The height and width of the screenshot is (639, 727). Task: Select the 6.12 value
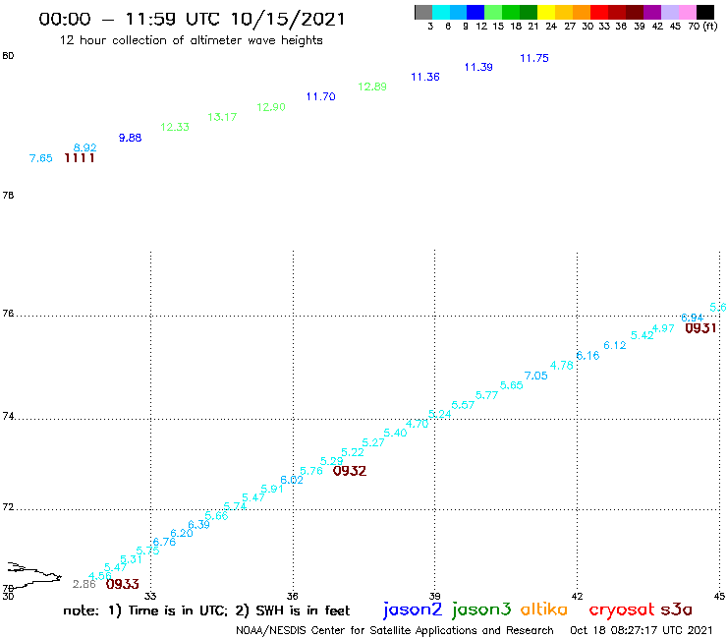(x=615, y=345)
